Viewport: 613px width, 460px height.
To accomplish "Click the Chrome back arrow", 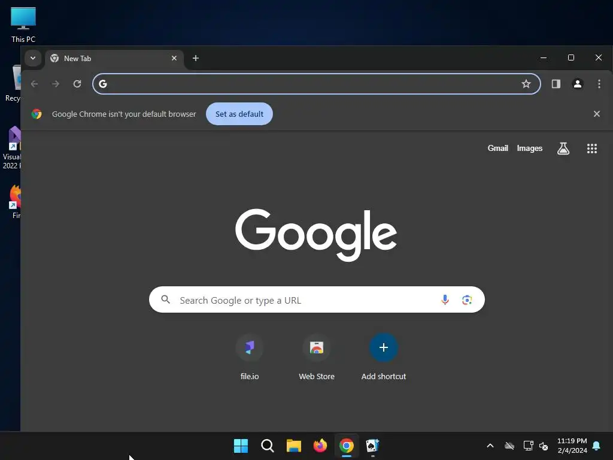I will 34,84.
